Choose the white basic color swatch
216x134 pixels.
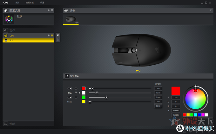point(207,115)
